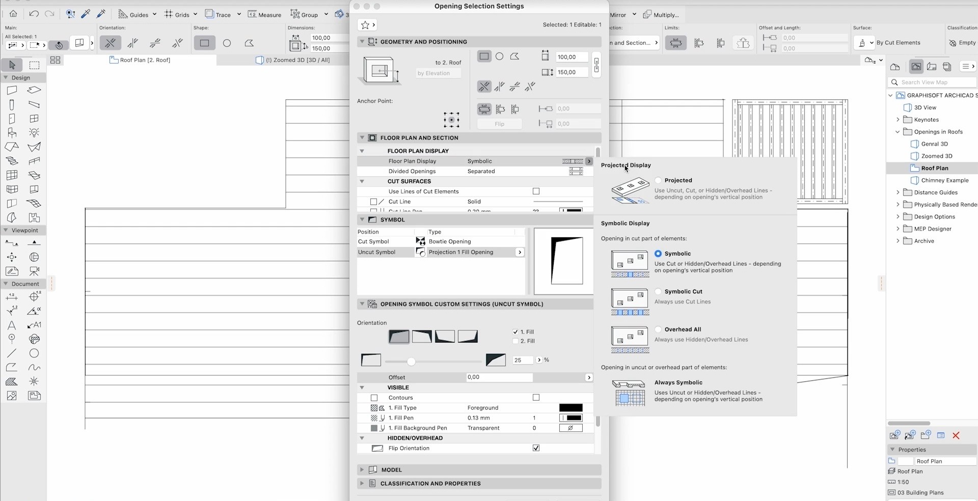Open the Floor Plan Display options arrow
This screenshot has width=978, height=501.
click(x=589, y=161)
